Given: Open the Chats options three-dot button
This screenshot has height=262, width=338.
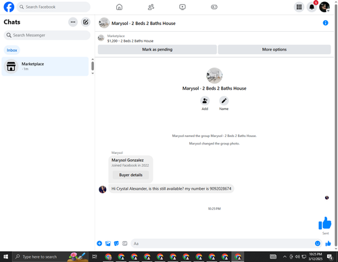Looking at the screenshot, I should [73, 22].
